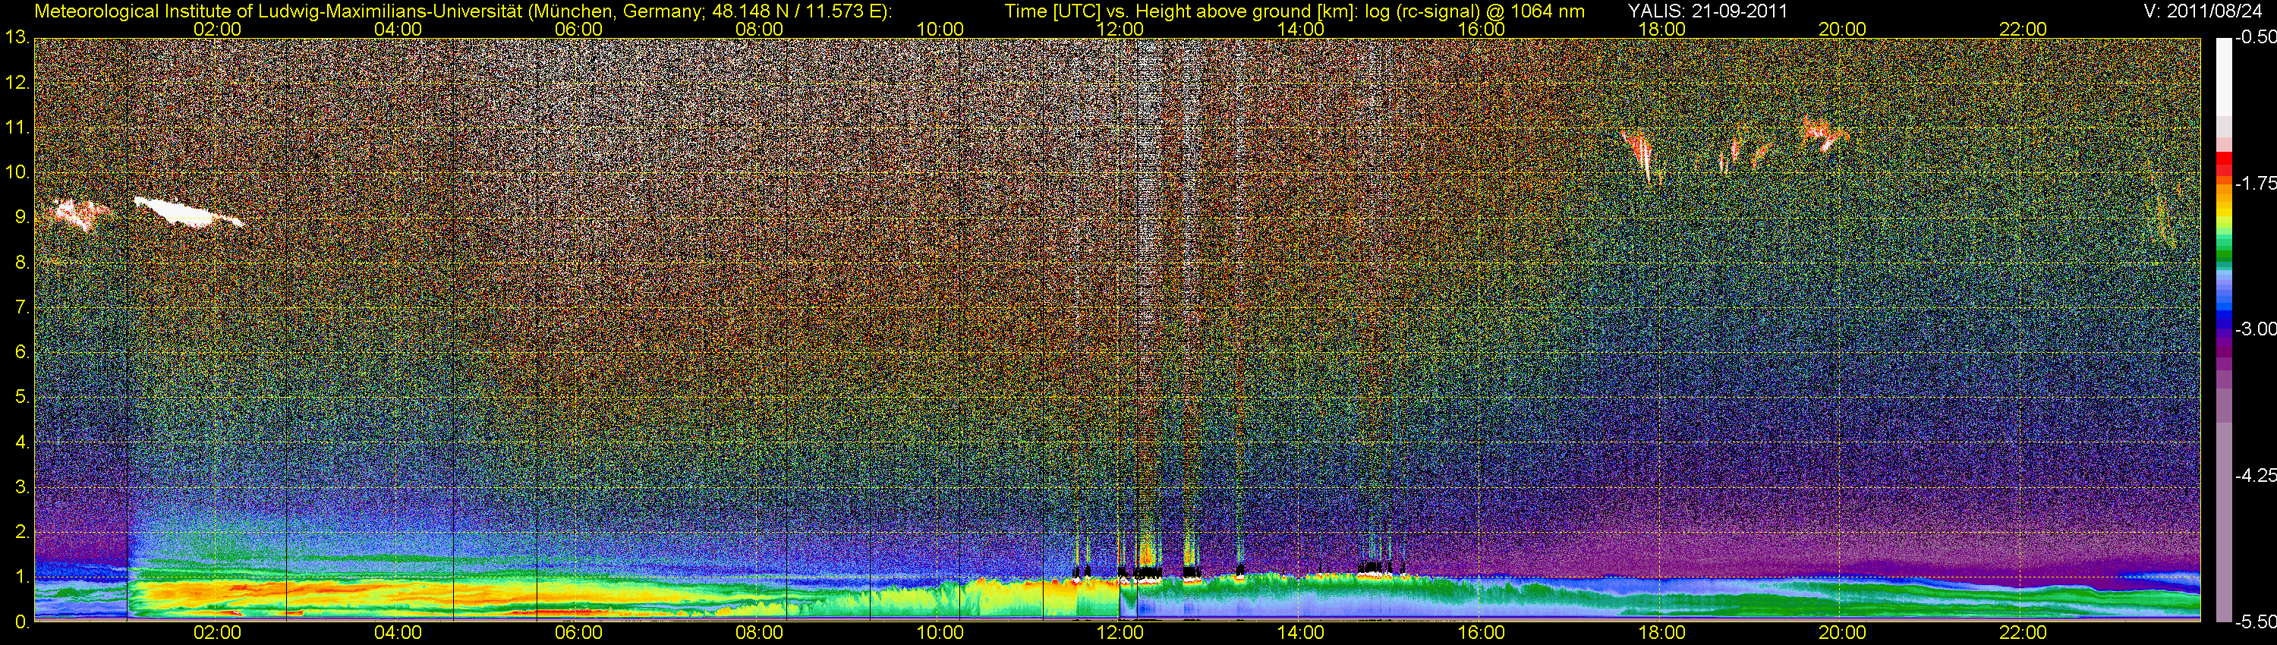Click the '04:00' label on the top time axis
This screenshot has width=2277, height=645.
[x=398, y=29]
